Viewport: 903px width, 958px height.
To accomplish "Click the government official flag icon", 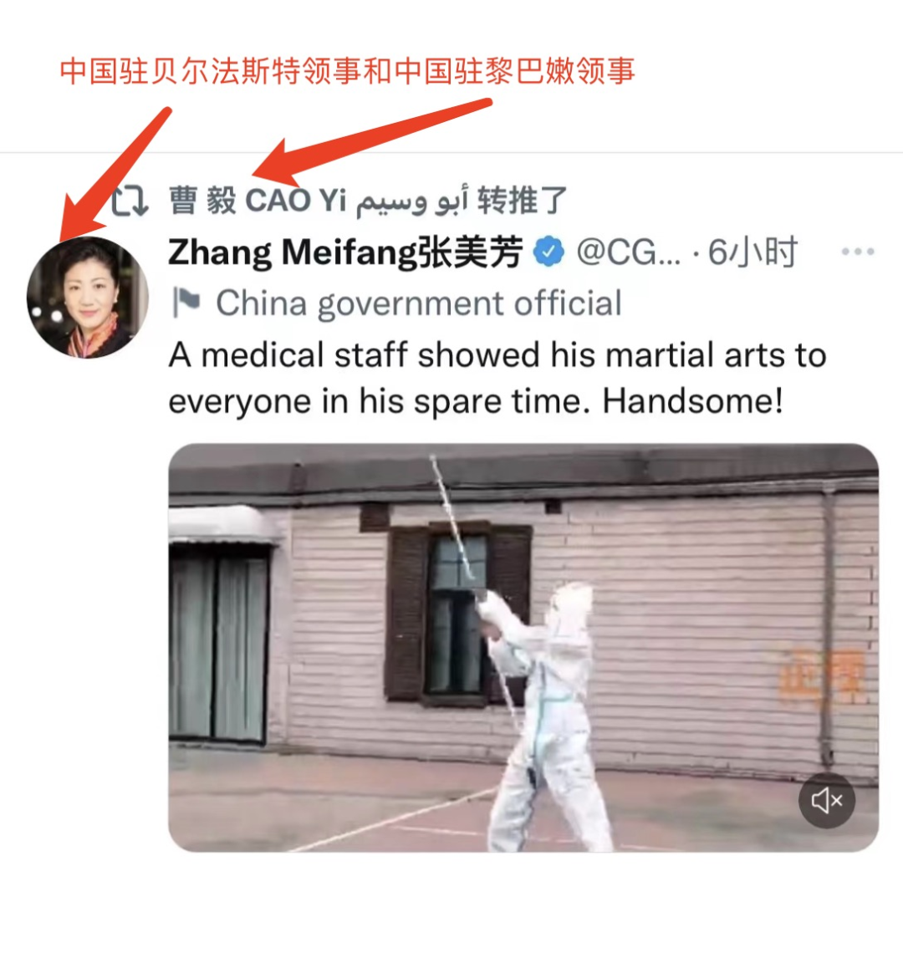I will (x=186, y=303).
